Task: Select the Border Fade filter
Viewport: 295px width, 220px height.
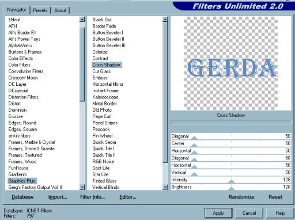Action: (104, 26)
